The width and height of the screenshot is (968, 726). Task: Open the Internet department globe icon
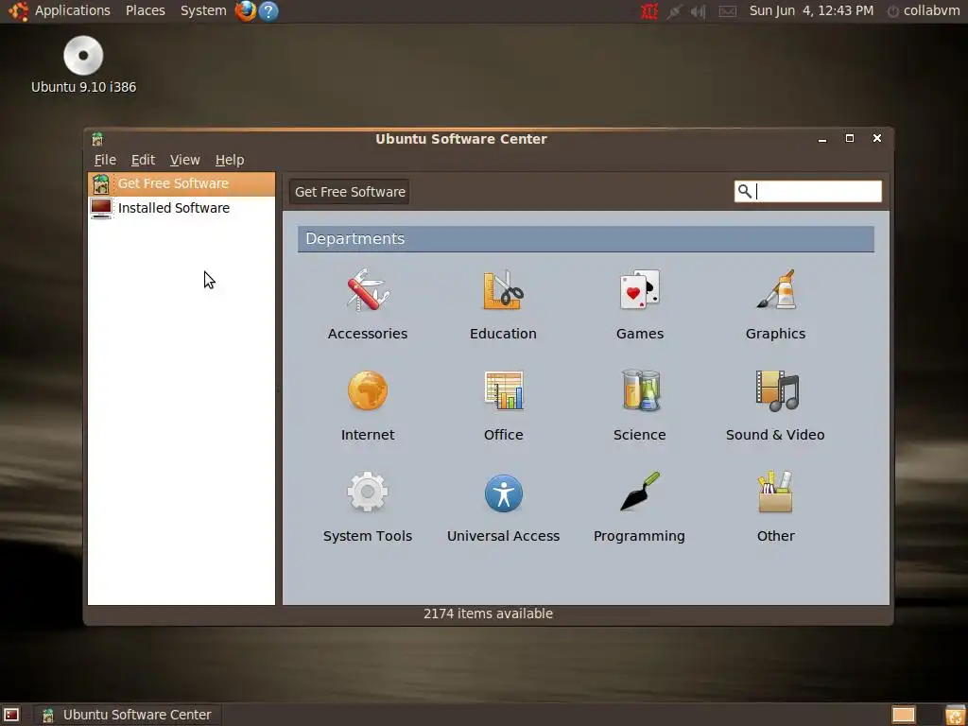(x=368, y=390)
